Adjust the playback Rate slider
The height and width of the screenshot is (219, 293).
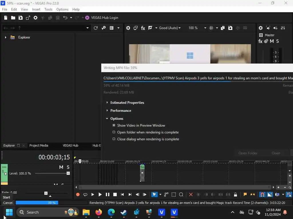pyautogui.click(x=46, y=193)
